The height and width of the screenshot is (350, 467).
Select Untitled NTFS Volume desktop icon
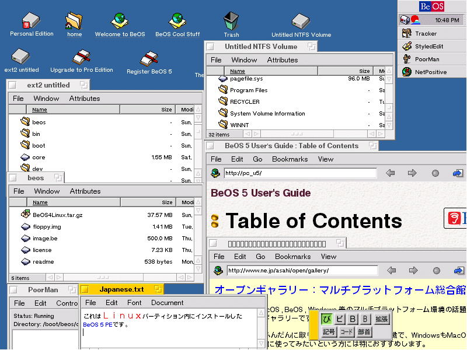pyautogui.click(x=301, y=21)
